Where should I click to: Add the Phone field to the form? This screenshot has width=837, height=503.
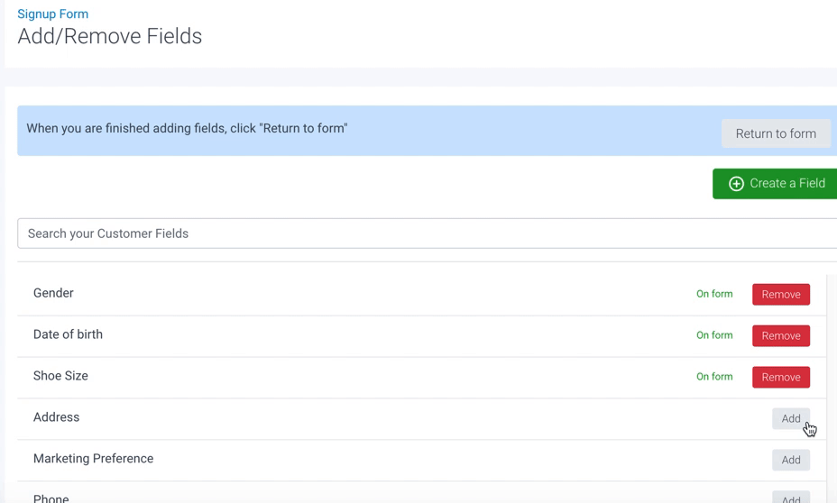pyautogui.click(x=790, y=498)
